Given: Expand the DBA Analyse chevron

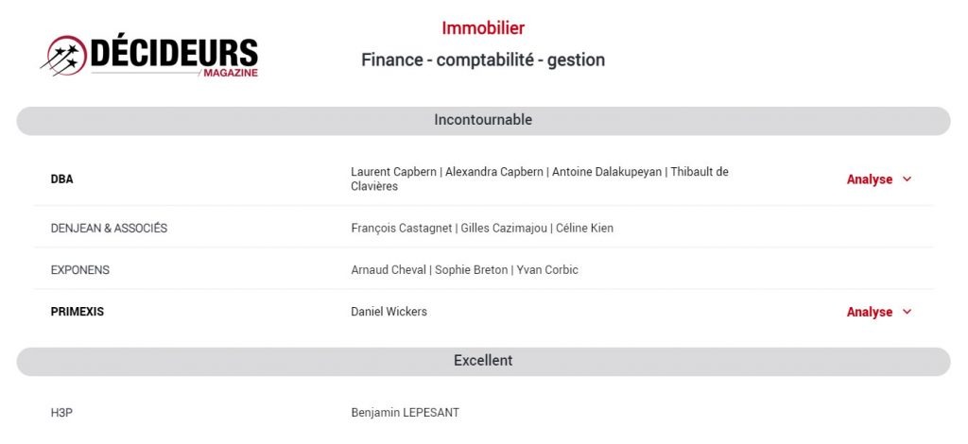Looking at the screenshot, I should click(x=907, y=179).
